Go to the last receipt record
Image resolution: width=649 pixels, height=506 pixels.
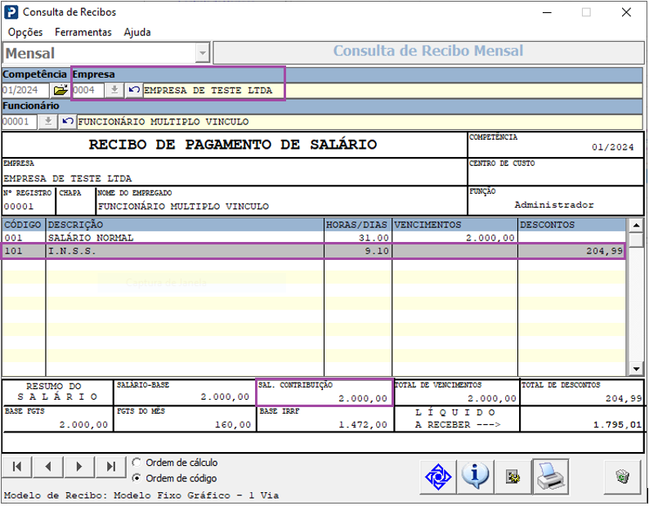[110, 467]
